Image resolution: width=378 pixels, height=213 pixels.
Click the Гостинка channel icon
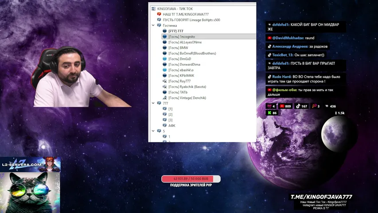[159, 25]
